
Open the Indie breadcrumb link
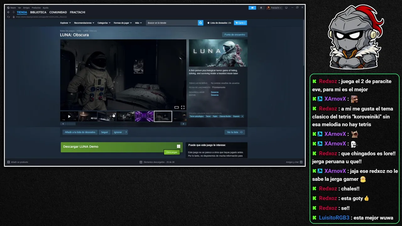tap(79, 31)
